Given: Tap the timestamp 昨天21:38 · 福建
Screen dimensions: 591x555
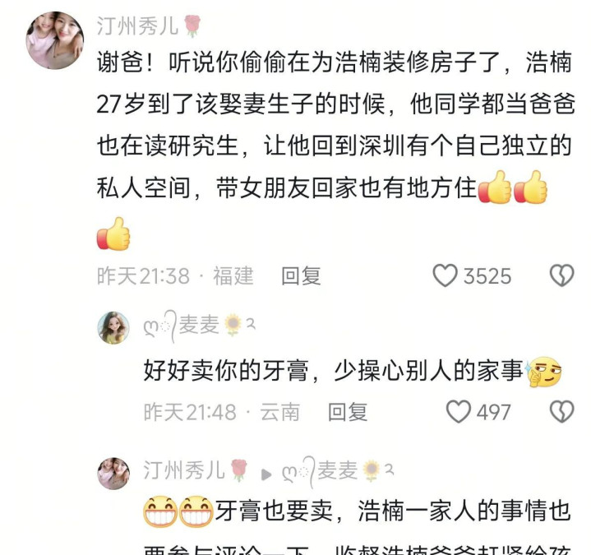Looking at the screenshot, I should (175, 275).
